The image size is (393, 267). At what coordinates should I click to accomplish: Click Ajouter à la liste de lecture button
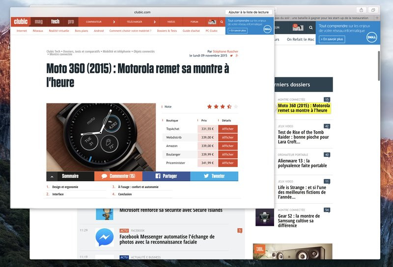pyautogui.click(x=249, y=12)
